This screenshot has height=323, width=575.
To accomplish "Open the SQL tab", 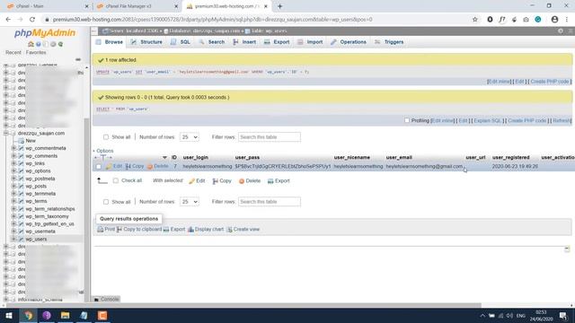I will pos(180,42).
